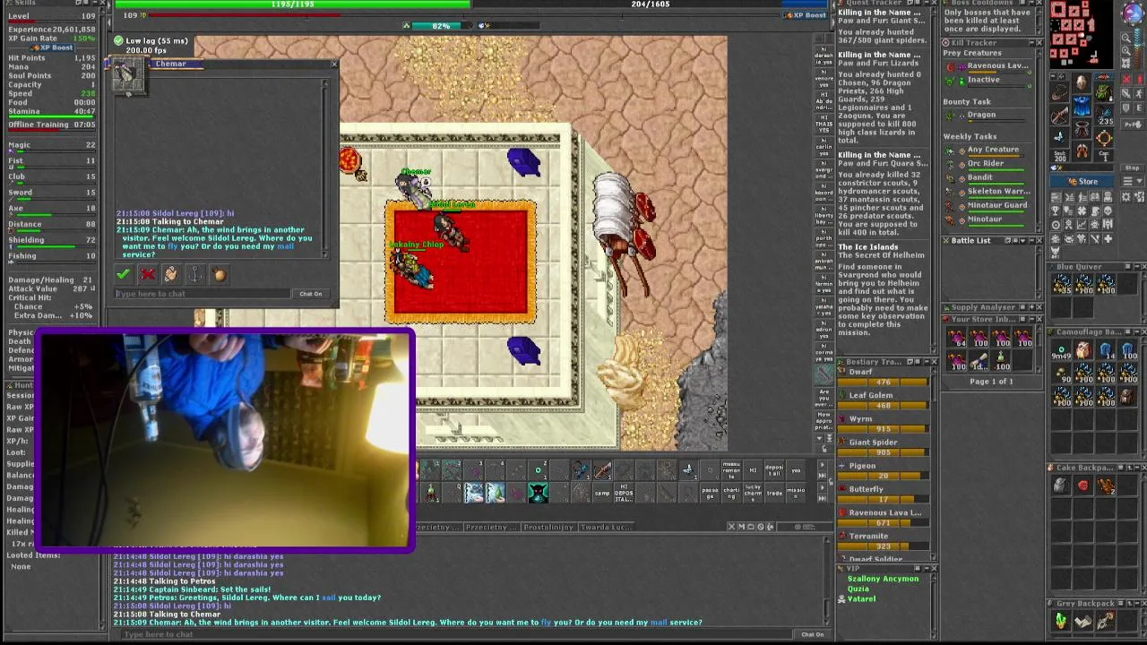
Task: Switch to the first Przecietny chat tab
Action: 438,527
